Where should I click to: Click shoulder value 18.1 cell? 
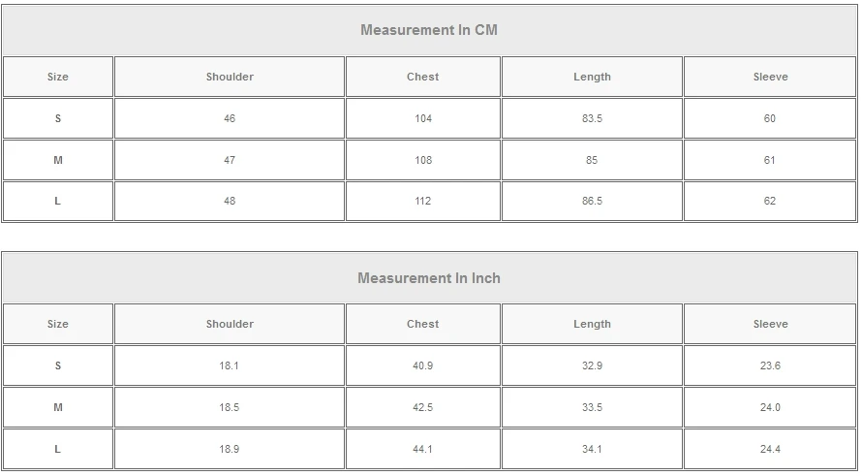pos(230,365)
